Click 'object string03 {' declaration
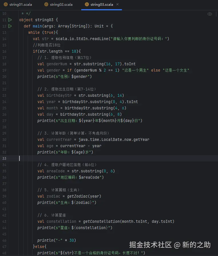The image size is (218, 256). point(39,20)
